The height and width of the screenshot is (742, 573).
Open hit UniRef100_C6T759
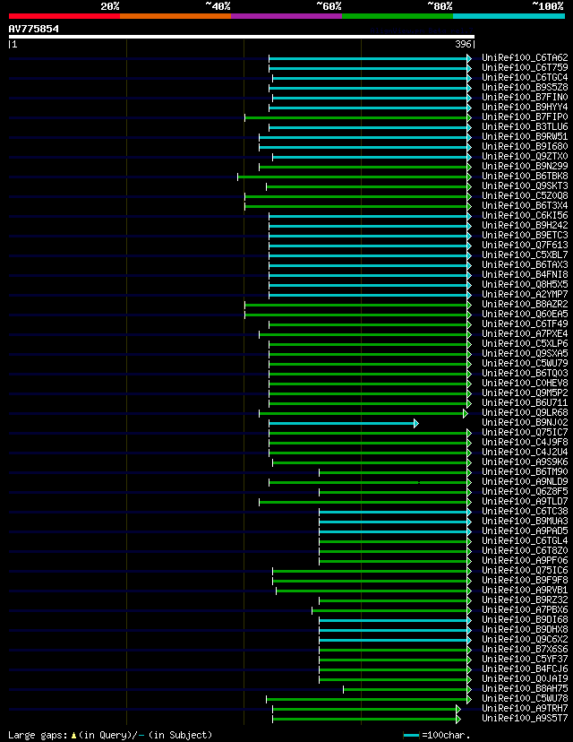coord(525,68)
